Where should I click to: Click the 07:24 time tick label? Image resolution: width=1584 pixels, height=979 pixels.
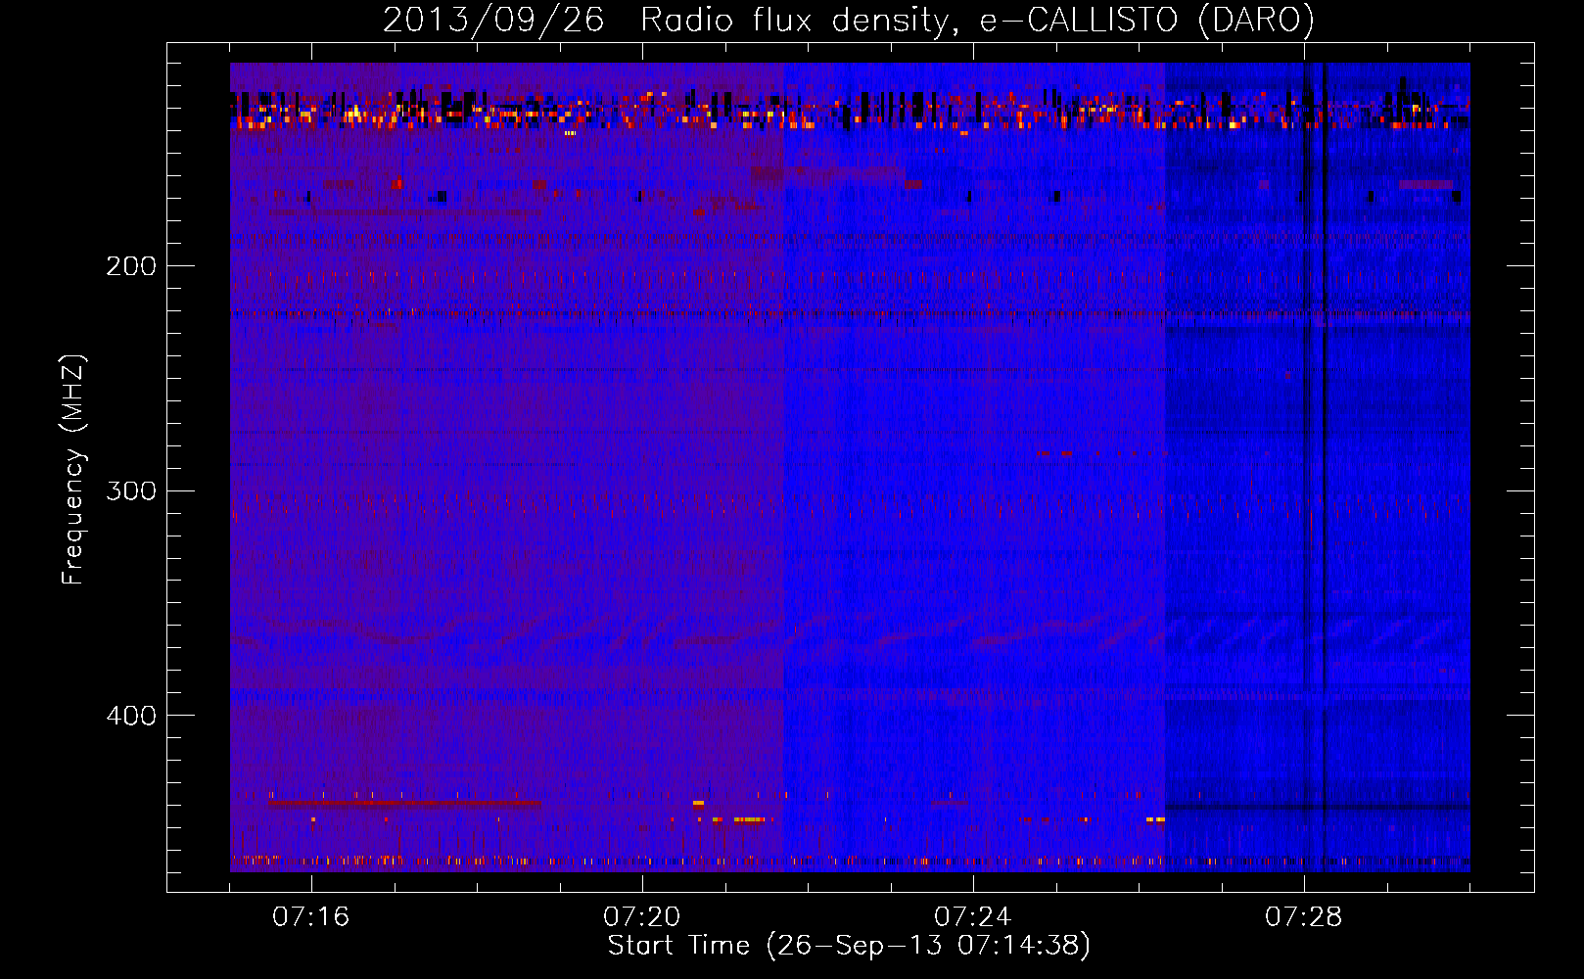pyautogui.click(x=973, y=917)
